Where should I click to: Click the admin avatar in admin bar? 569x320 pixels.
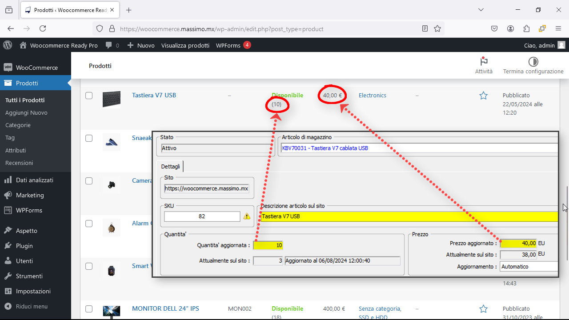pos(561,45)
